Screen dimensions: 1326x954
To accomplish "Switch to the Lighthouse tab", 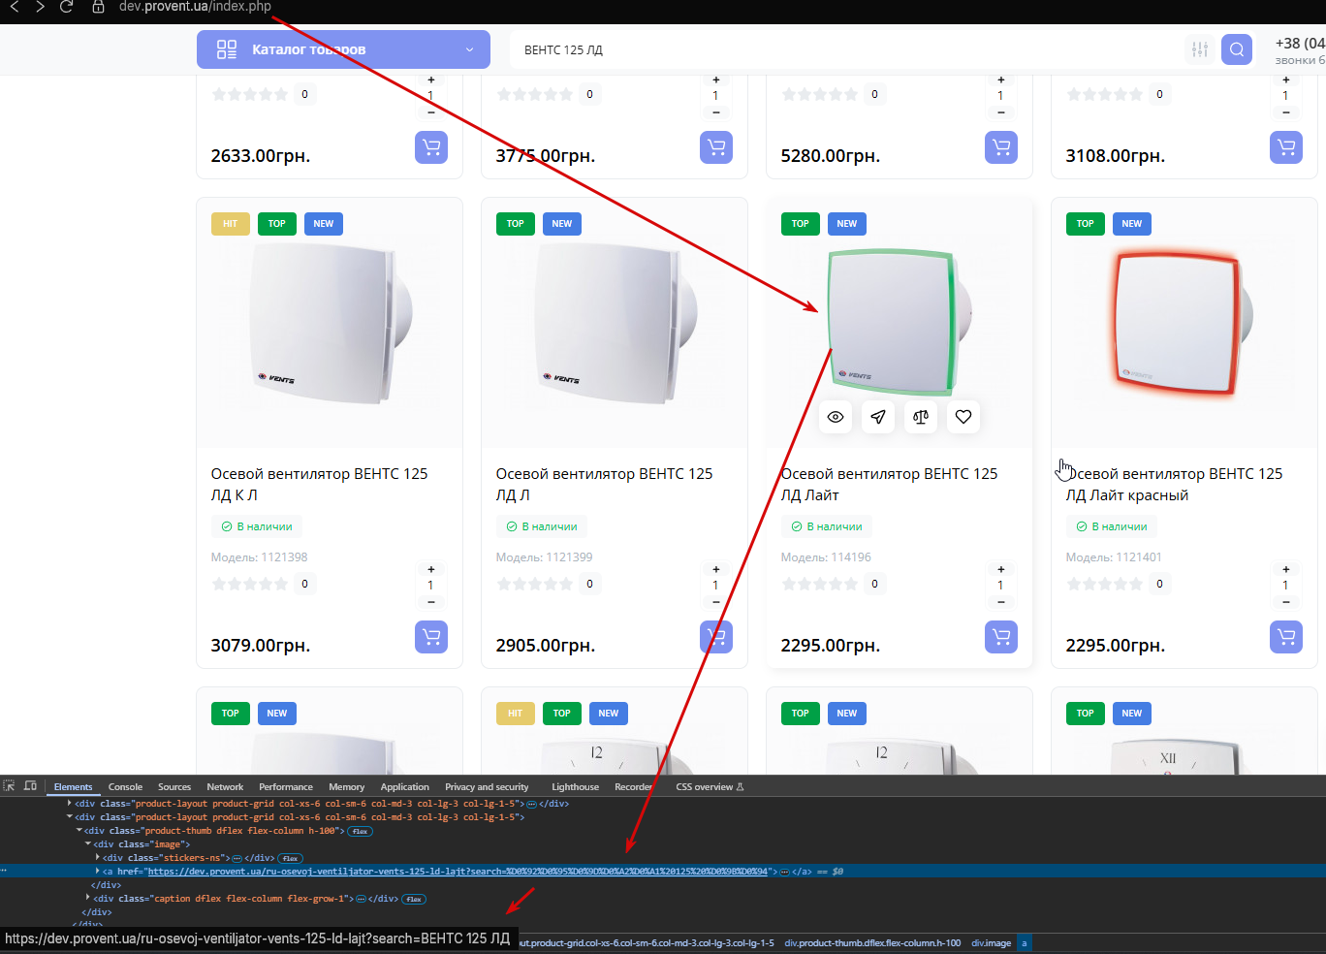I will [575, 786].
